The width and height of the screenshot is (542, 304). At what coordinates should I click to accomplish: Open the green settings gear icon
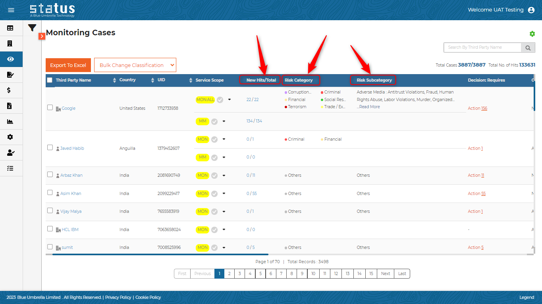(x=532, y=34)
